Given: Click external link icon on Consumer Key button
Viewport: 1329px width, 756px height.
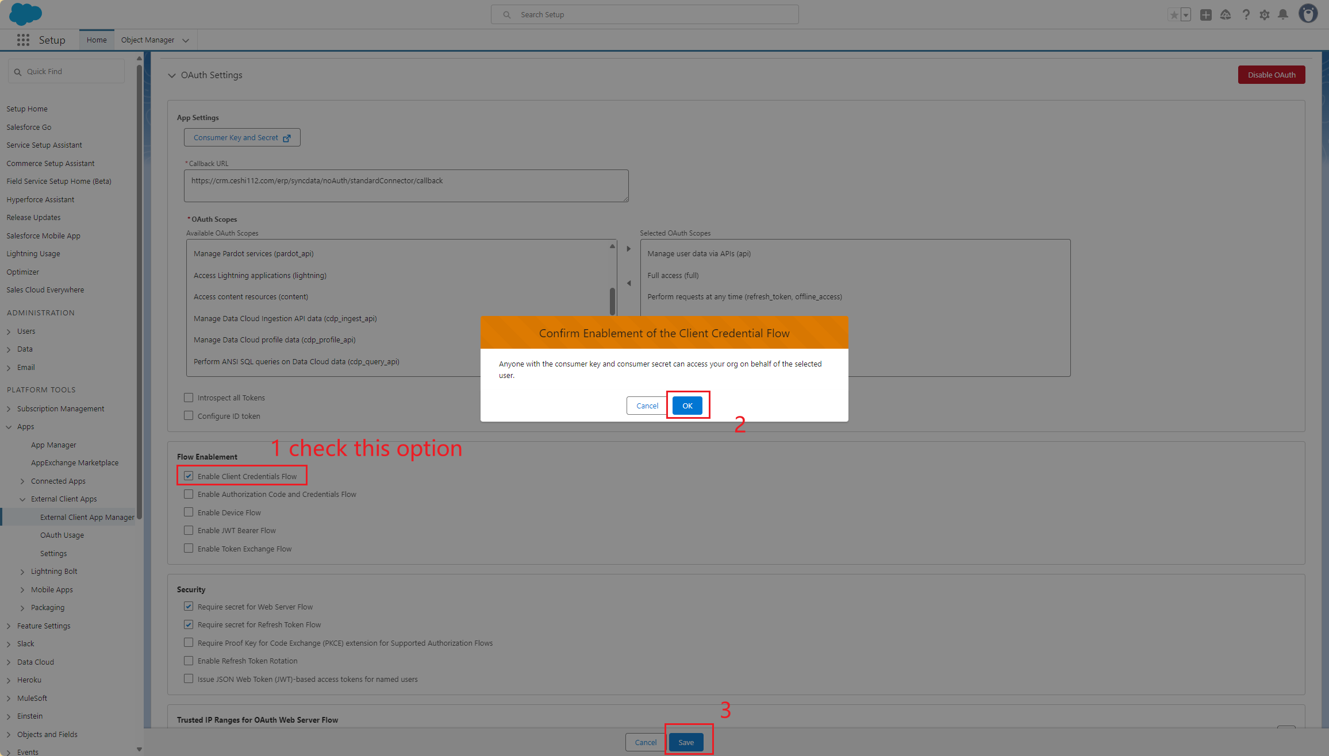Looking at the screenshot, I should (x=287, y=138).
